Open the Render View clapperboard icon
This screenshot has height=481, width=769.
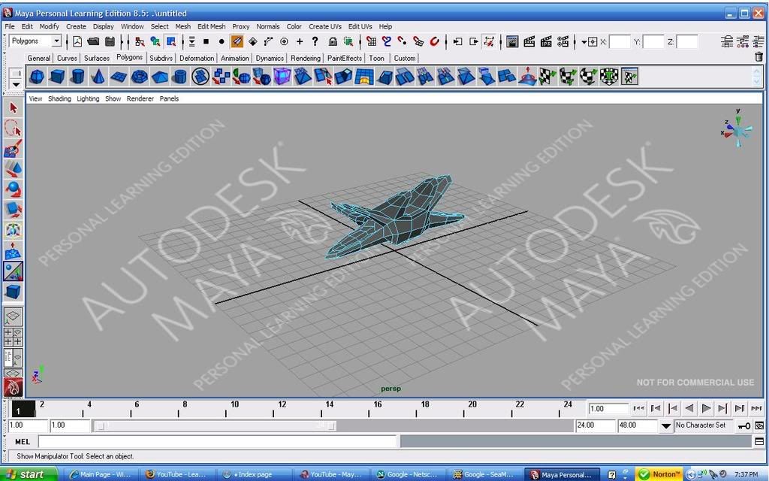coord(512,42)
